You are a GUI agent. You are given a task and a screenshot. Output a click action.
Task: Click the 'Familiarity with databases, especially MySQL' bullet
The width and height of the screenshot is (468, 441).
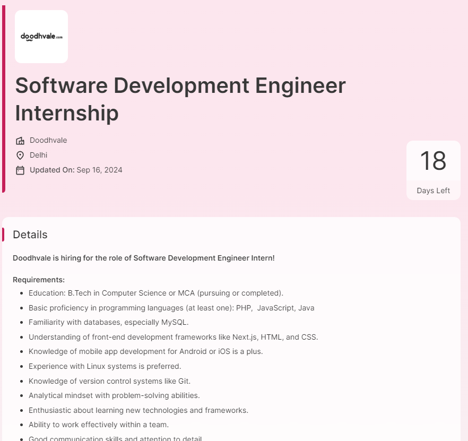pyautogui.click(x=109, y=322)
